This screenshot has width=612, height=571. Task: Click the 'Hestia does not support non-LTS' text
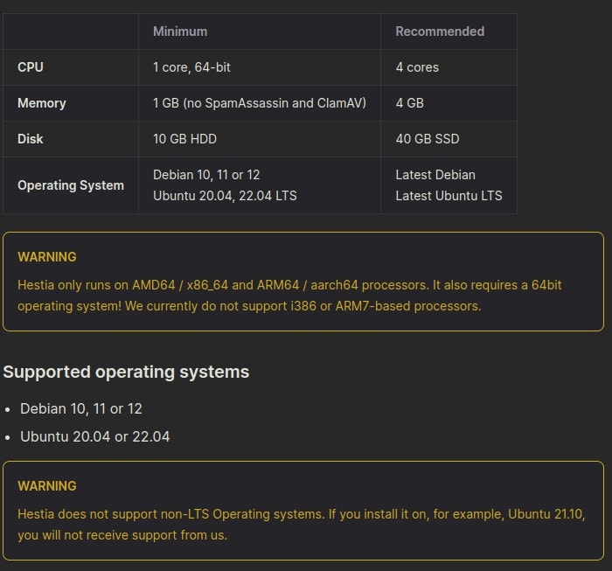pos(302,525)
